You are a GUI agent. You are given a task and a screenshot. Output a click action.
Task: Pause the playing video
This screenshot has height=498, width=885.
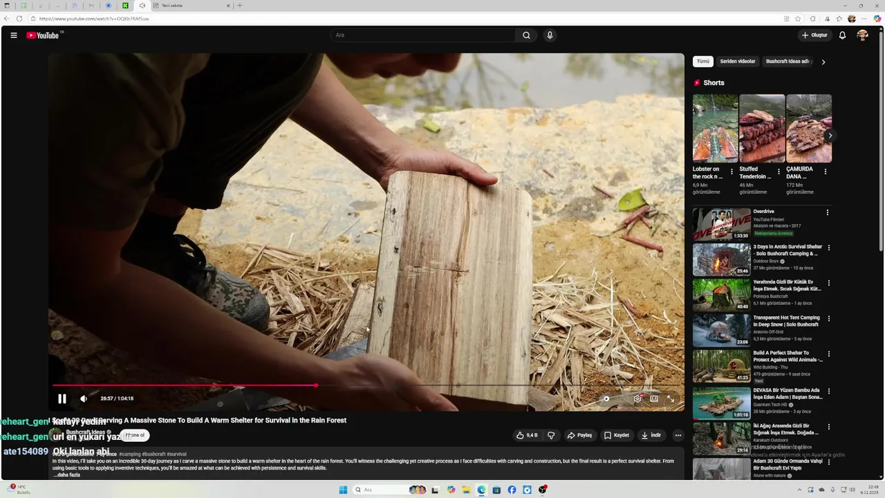62,398
